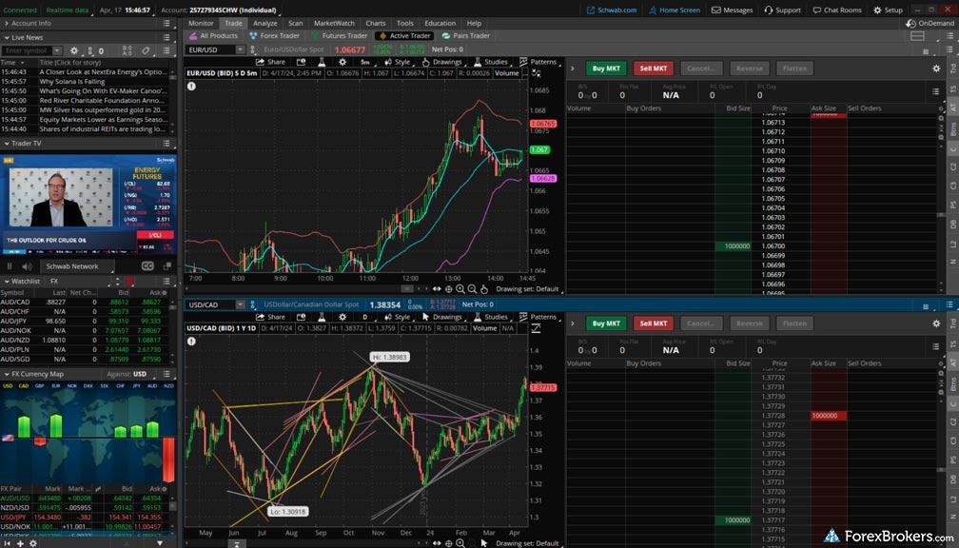The height and width of the screenshot is (548, 959).
Task: Click Sell MKT for EUR/USD
Action: [654, 68]
